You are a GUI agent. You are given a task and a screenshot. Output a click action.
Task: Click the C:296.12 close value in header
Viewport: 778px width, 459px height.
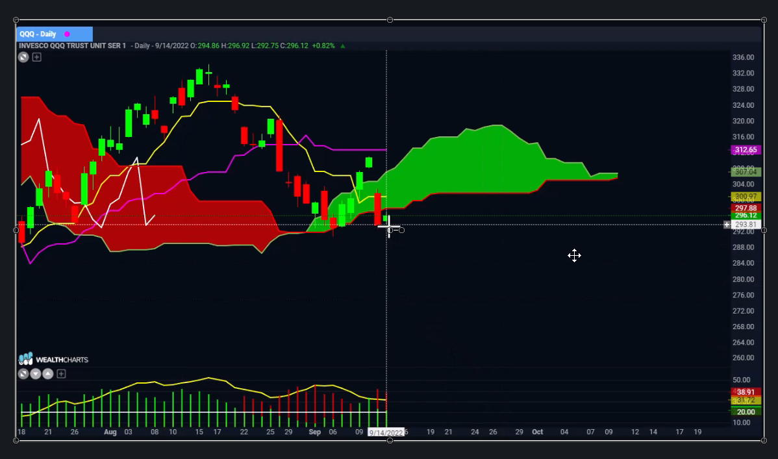click(x=294, y=45)
